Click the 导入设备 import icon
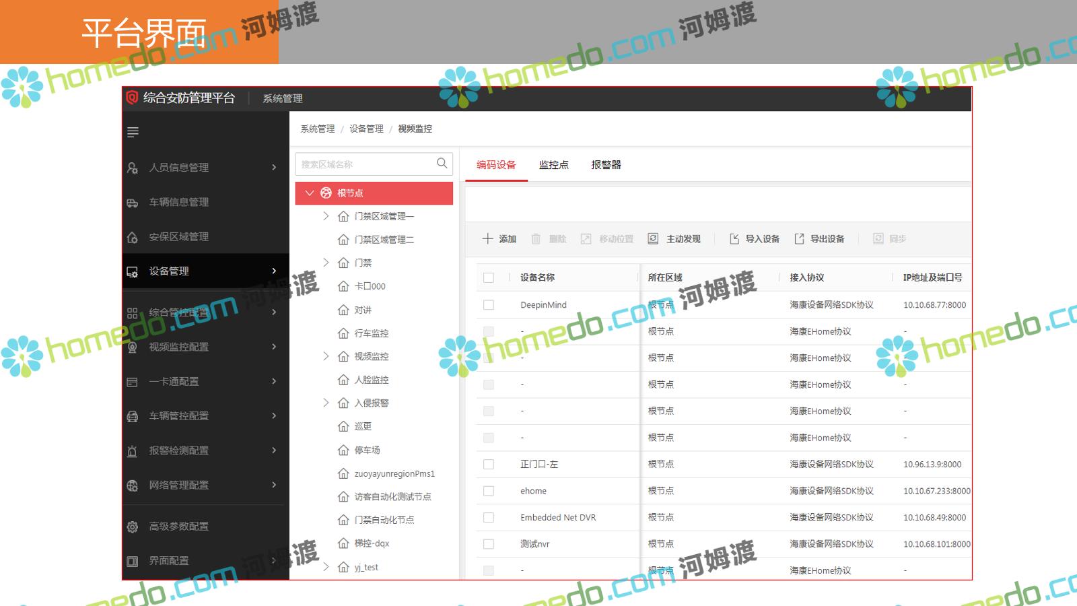The image size is (1077, 606). click(734, 238)
